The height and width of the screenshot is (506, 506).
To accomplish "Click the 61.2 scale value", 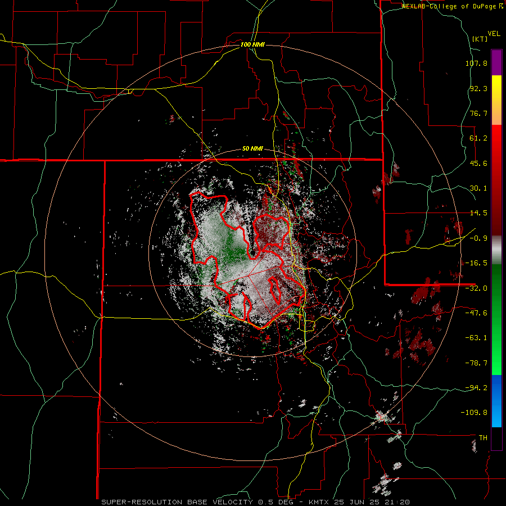I will 478,138.
